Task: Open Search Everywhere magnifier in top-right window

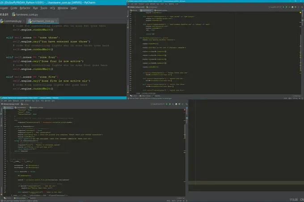Action: (x=302, y=7)
